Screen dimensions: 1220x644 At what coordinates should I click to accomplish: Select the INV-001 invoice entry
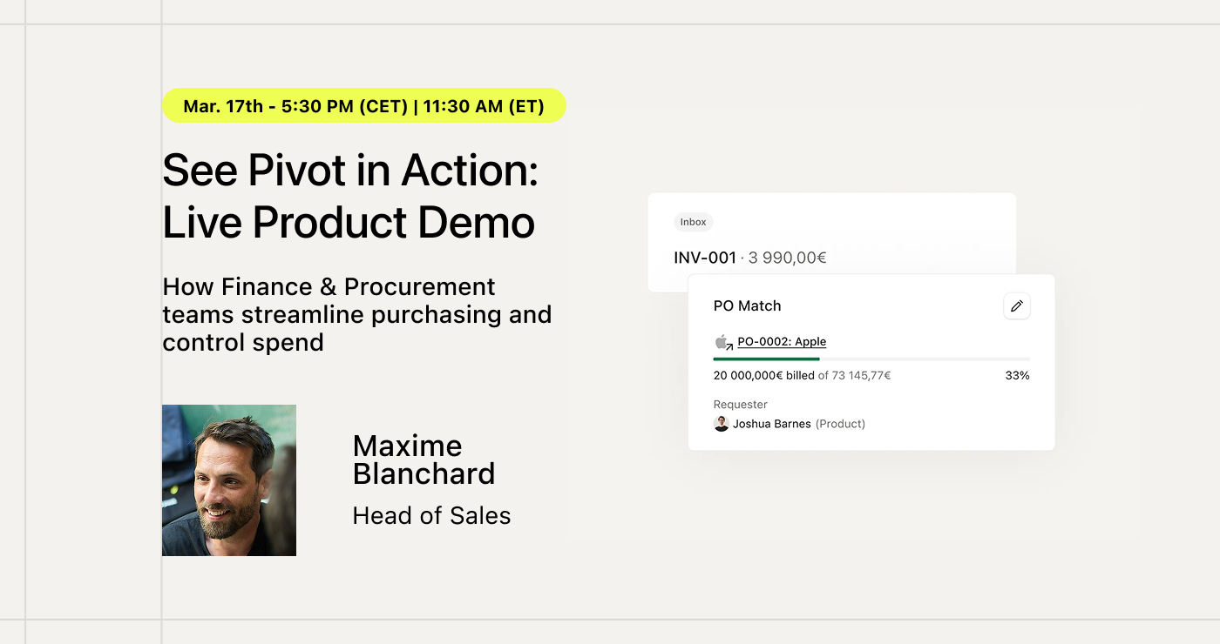pos(750,258)
